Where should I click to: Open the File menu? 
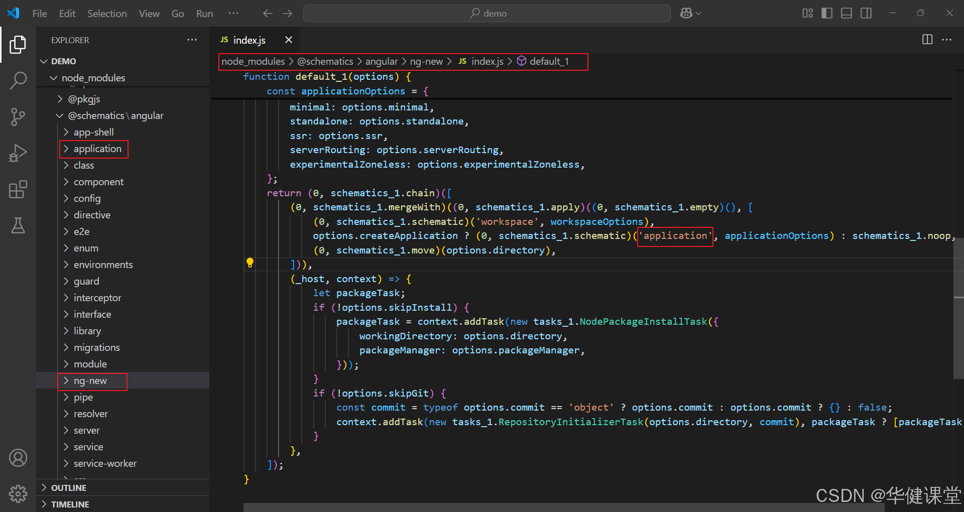40,14
